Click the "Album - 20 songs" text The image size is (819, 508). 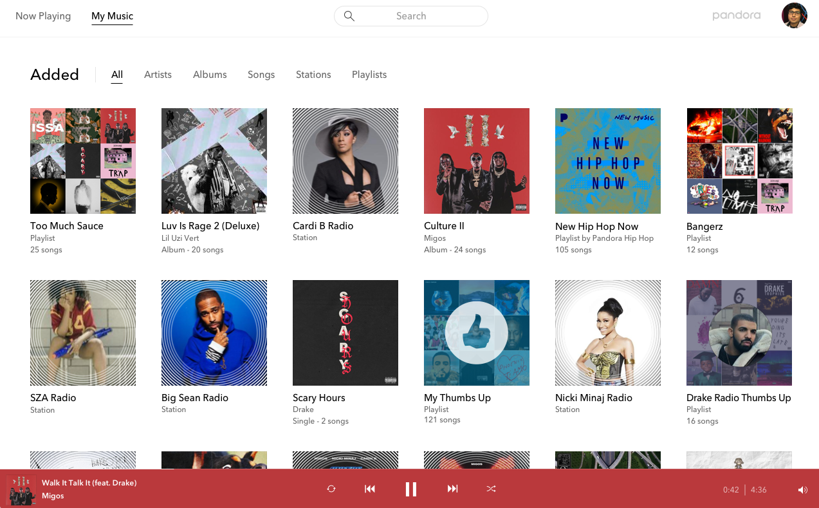192,250
